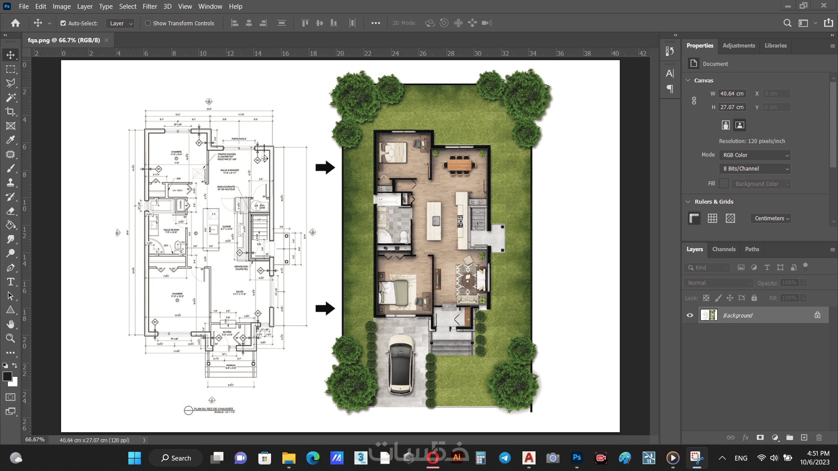Click the delete layer trash icon
838x471 pixels.
point(819,437)
